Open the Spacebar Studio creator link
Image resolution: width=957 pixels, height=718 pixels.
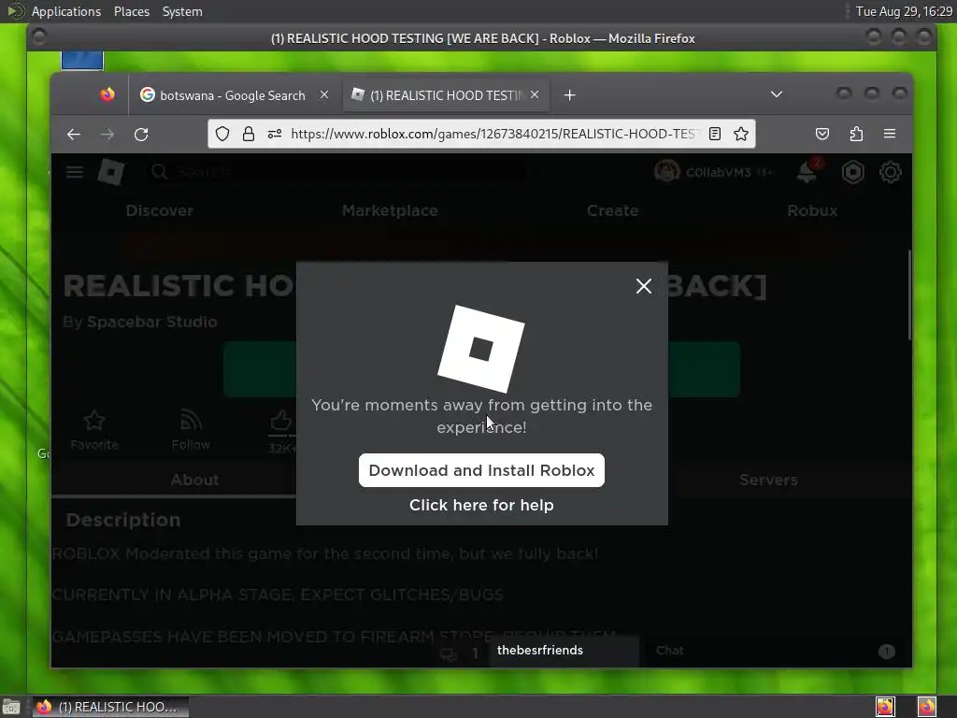(152, 322)
